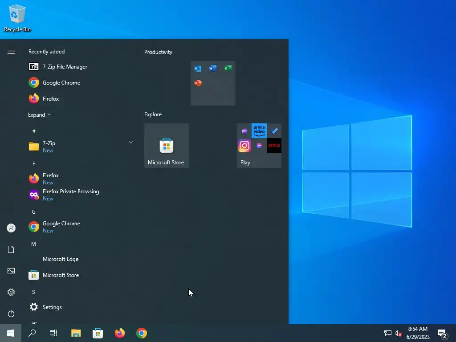Click the # letter header

[34, 131]
